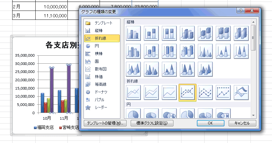The height and width of the screenshot is (143, 272).
Task: Select stacked column chart type icon
Action: (x=151, y=33)
